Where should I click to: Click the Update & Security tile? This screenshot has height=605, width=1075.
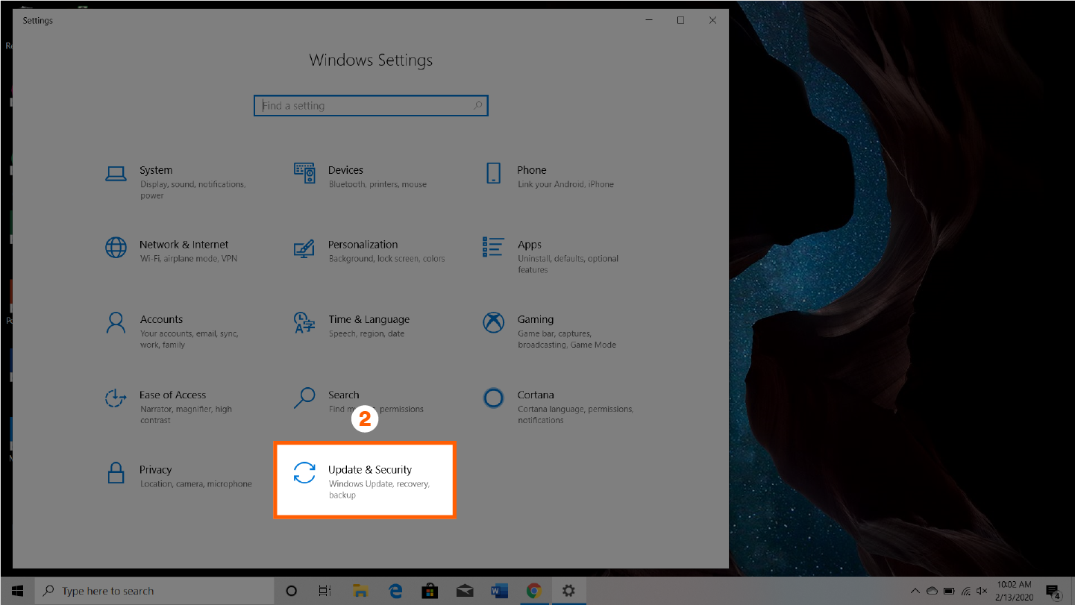(364, 480)
